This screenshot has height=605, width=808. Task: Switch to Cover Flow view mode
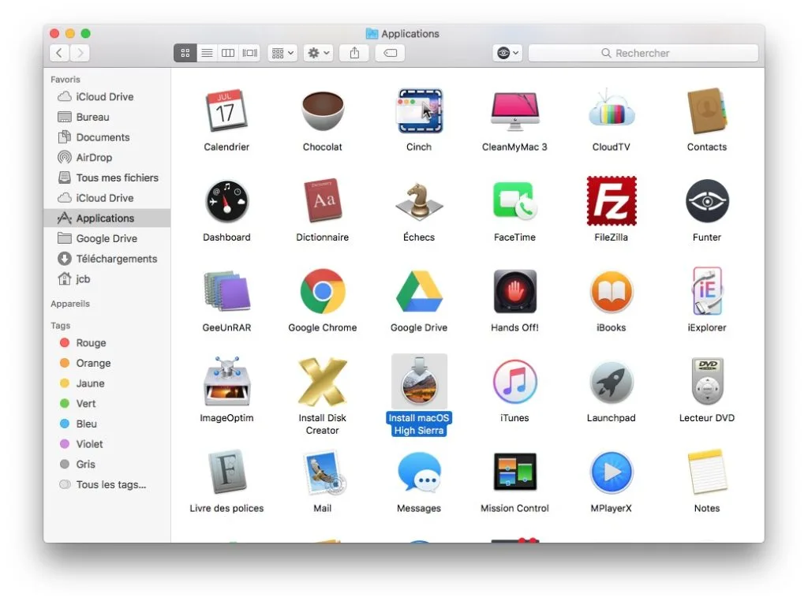[249, 53]
